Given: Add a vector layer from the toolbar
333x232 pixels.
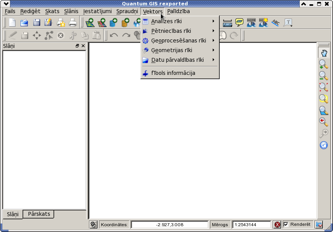Looking at the screenshot, I should (90, 22).
